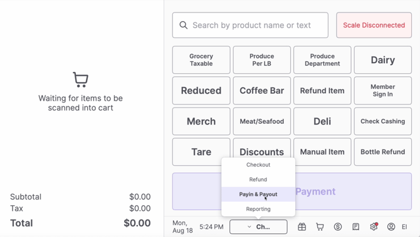This screenshot has width=420, height=237.
Task: Click the gift card icon in bottom bar
Action: click(302, 227)
